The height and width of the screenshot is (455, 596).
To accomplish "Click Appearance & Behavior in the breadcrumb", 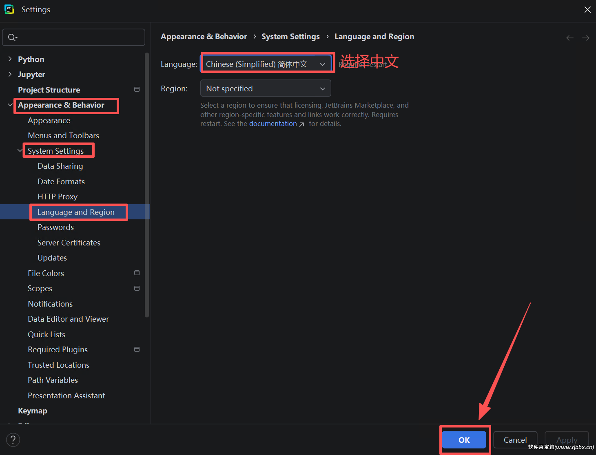I will pyautogui.click(x=204, y=36).
